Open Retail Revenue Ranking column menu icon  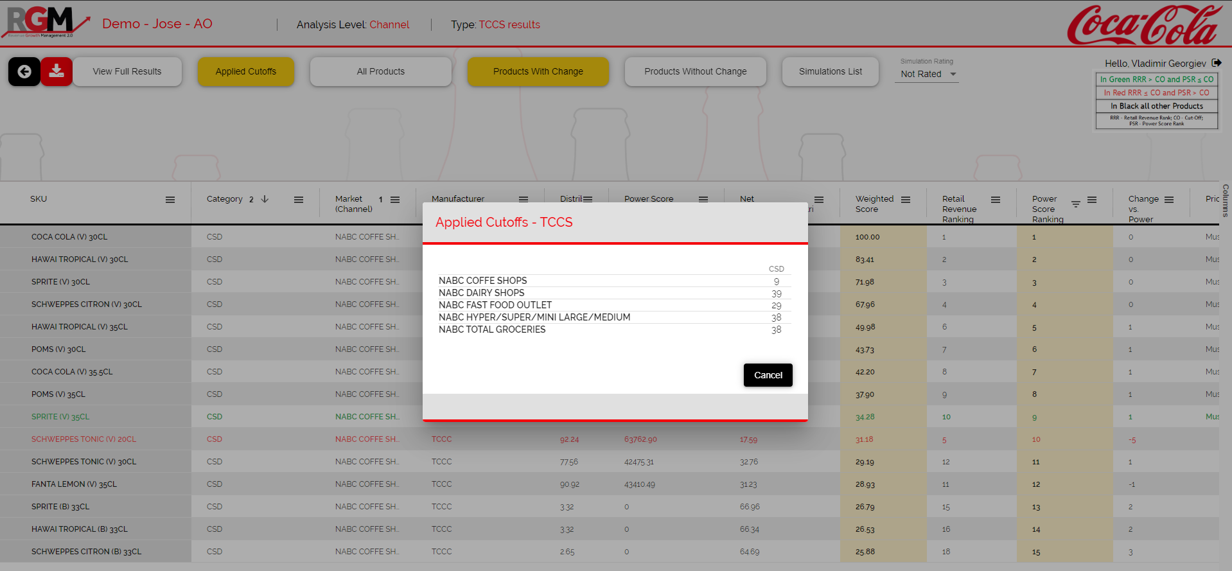(x=996, y=200)
